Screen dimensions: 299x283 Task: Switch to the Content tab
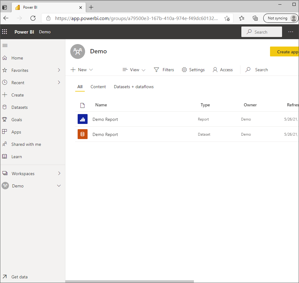coord(98,87)
